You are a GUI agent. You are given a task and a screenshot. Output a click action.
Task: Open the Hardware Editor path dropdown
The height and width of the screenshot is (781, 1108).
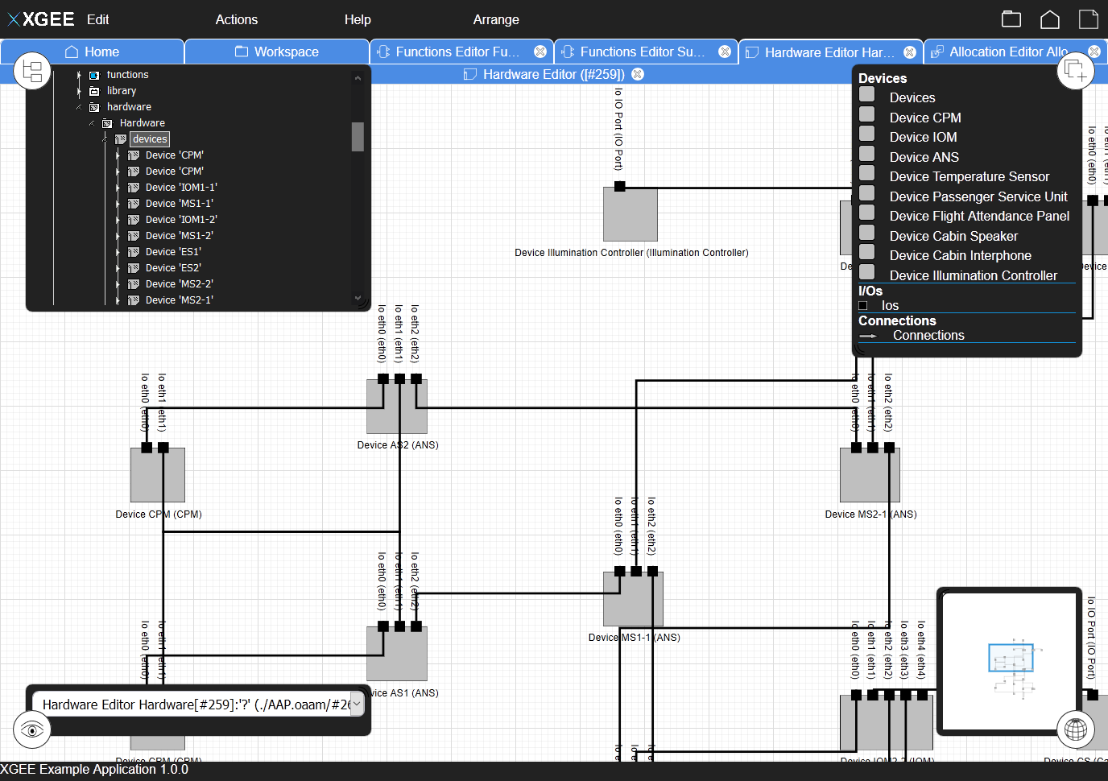357,704
